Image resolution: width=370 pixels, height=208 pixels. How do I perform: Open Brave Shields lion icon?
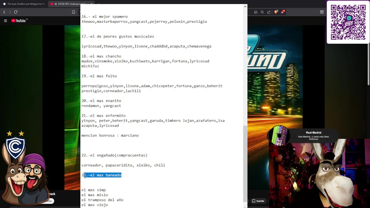click(x=276, y=12)
